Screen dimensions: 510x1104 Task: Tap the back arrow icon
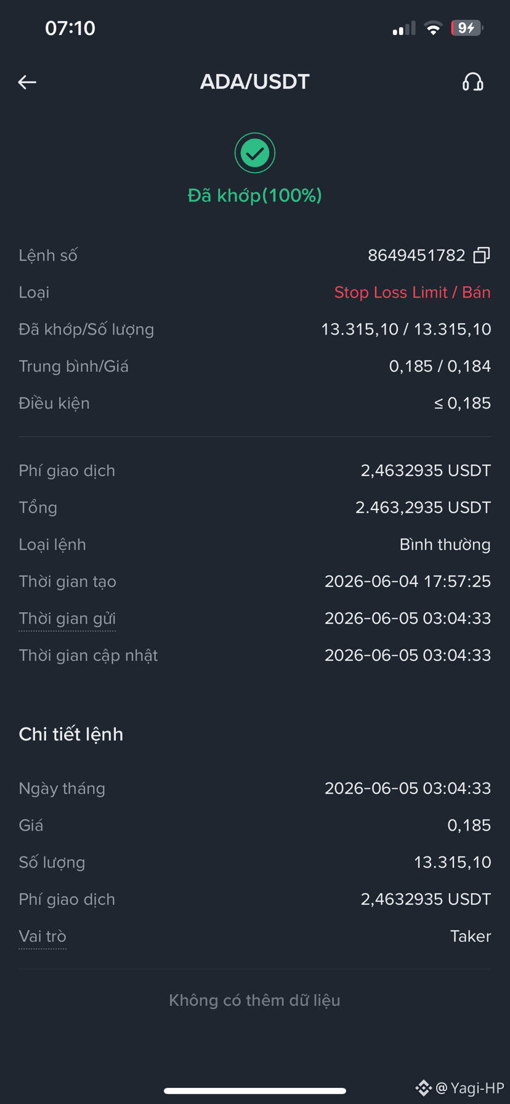click(27, 82)
